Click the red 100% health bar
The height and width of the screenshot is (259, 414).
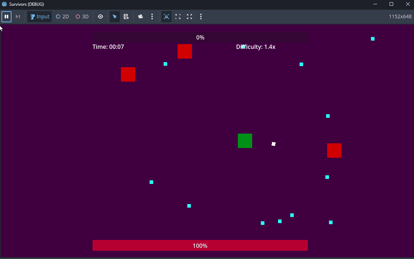[x=200, y=245]
